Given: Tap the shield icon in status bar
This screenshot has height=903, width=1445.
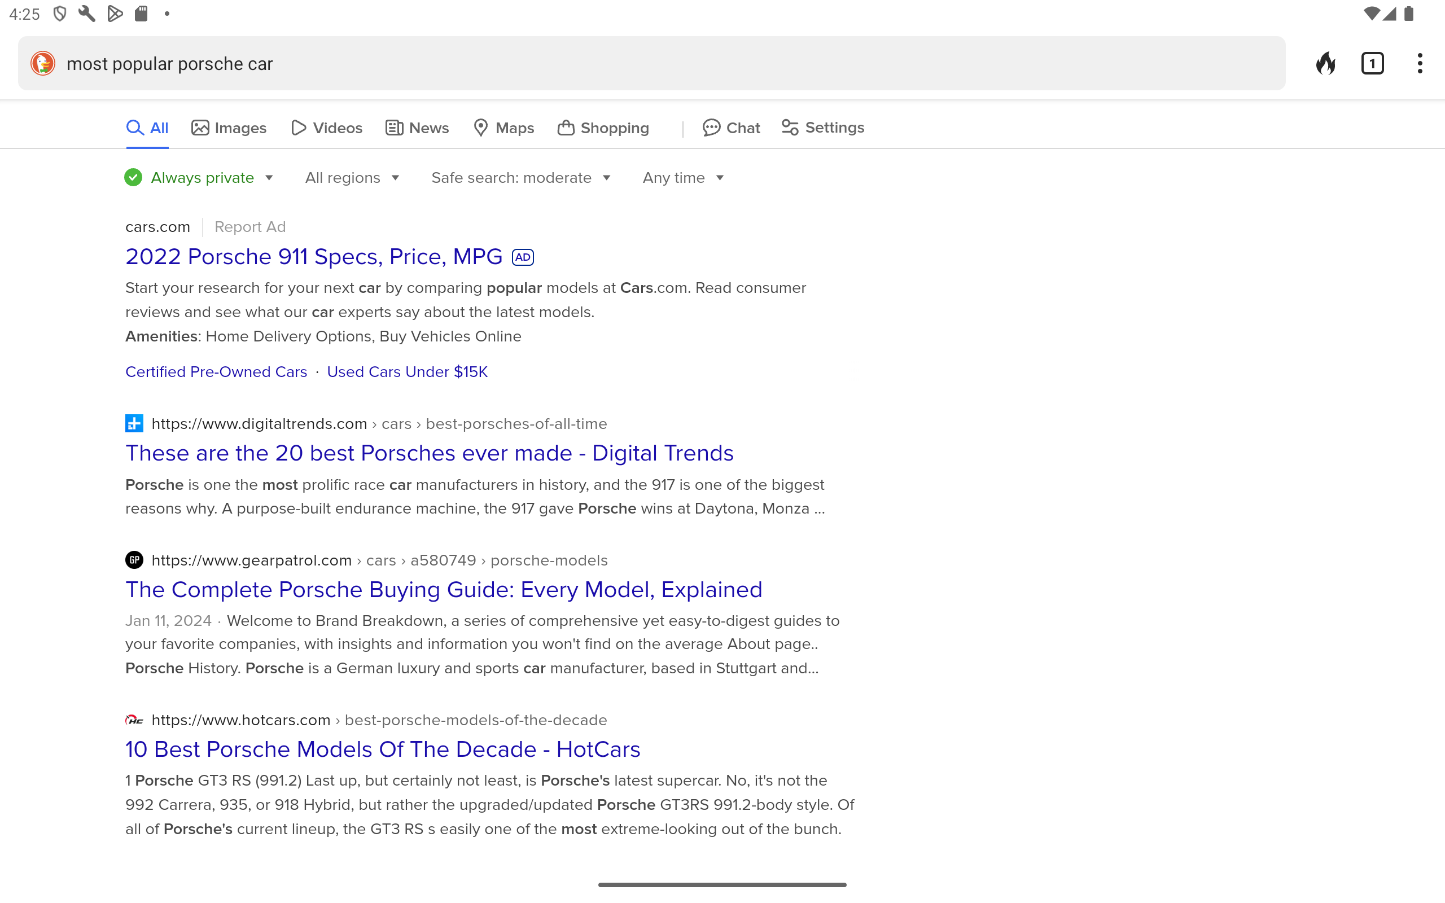Looking at the screenshot, I should 60,14.
